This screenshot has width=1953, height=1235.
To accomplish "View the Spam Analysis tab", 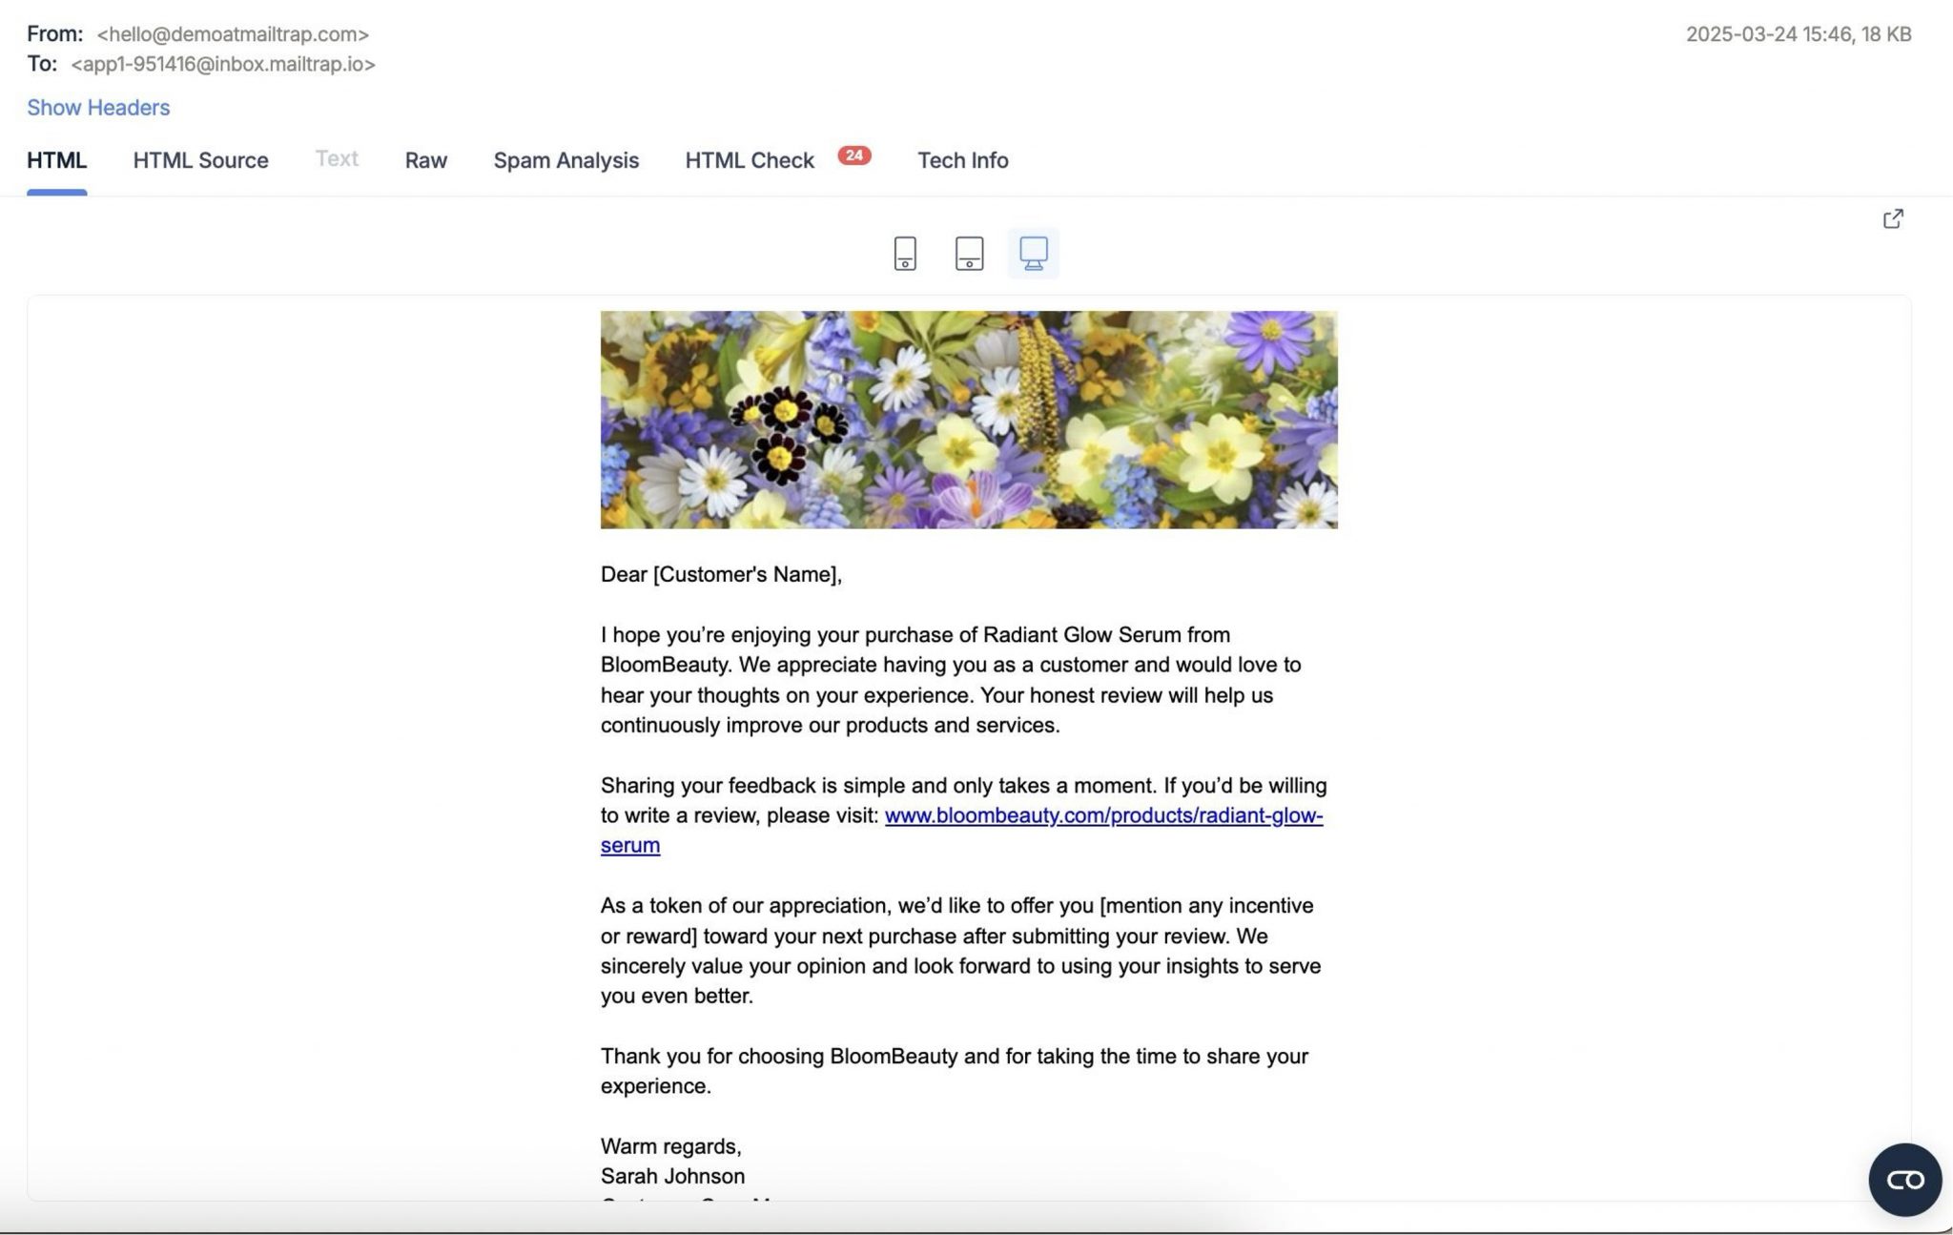I will (x=565, y=160).
